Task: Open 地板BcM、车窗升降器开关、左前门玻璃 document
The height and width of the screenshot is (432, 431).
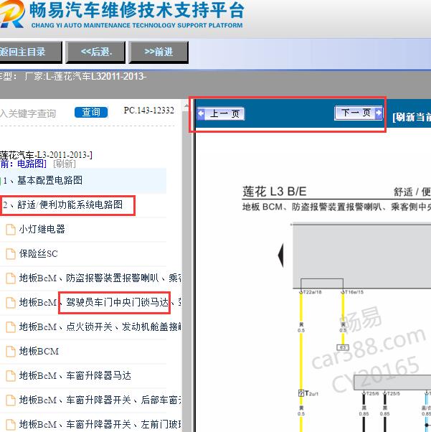Action: tap(100, 425)
